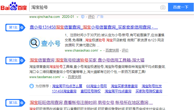
Task: Click the 百度一下 search button
Action: [x=181, y=7]
